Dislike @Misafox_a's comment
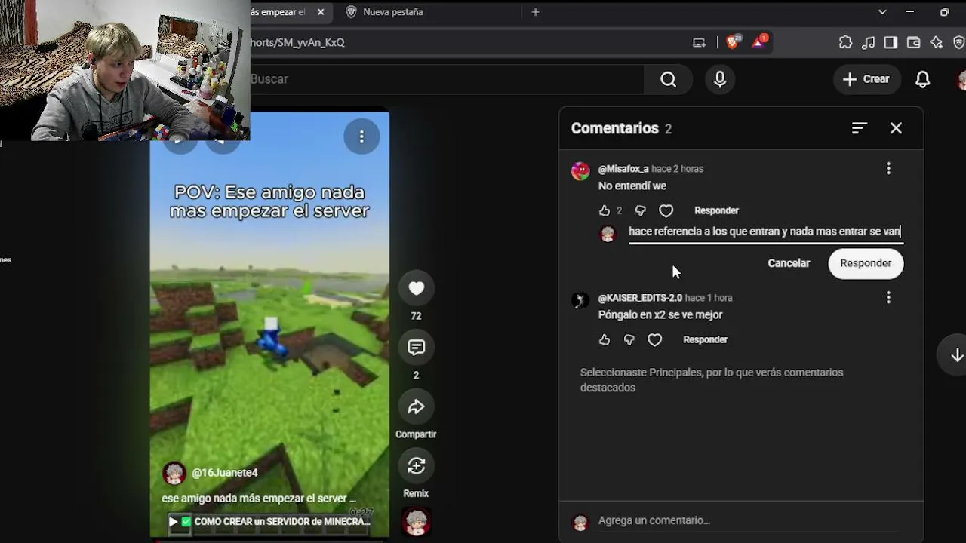966x543 pixels. coord(640,210)
